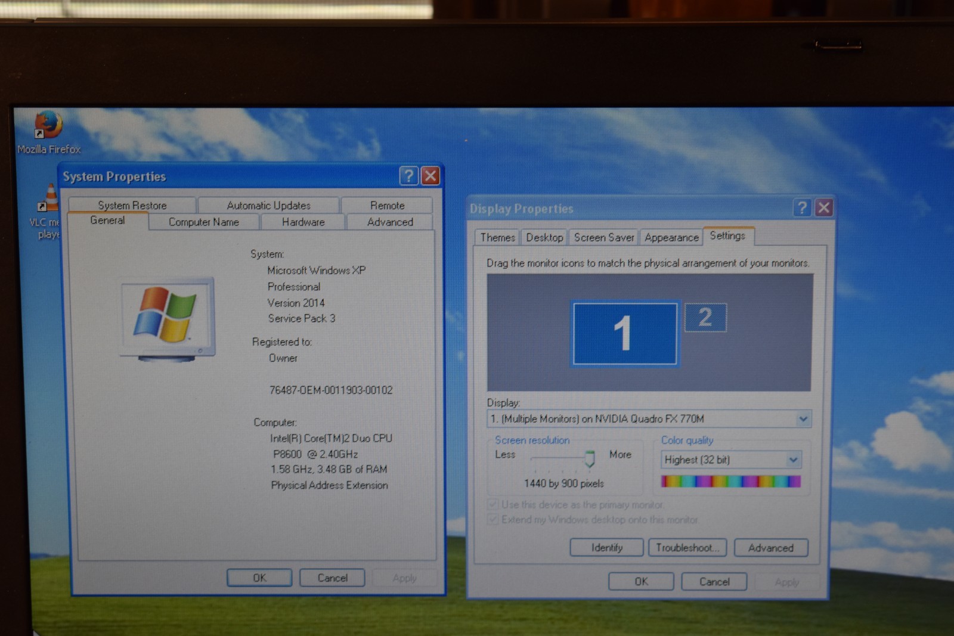Click the Identify button
The width and height of the screenshot is (954, 636).
pos(607,547)
